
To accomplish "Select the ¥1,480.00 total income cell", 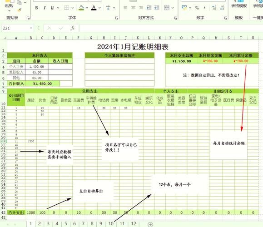I will click(x=42, y=84).
